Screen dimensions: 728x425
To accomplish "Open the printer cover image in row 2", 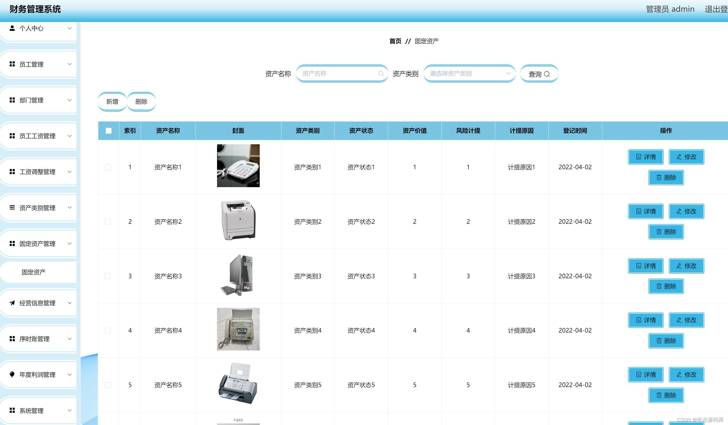I will click(x=238, y=220).
